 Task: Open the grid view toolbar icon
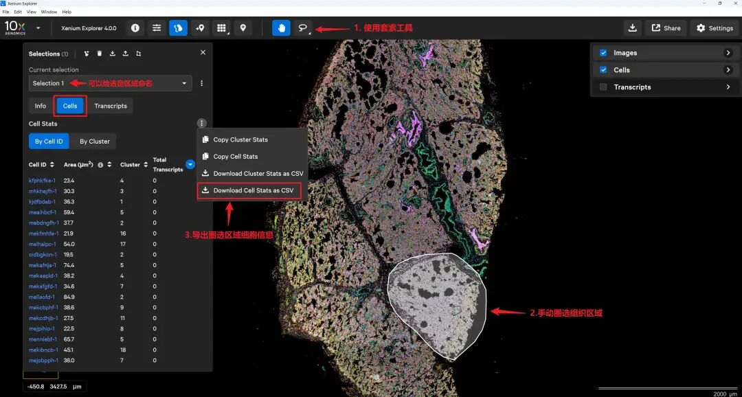(x=221, y=28)
